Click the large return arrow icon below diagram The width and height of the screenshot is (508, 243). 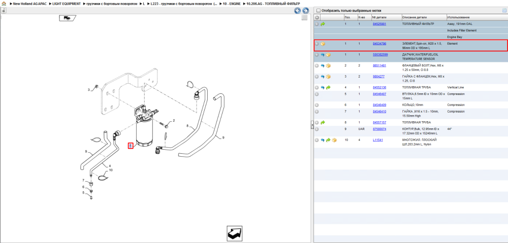(234, 234)
